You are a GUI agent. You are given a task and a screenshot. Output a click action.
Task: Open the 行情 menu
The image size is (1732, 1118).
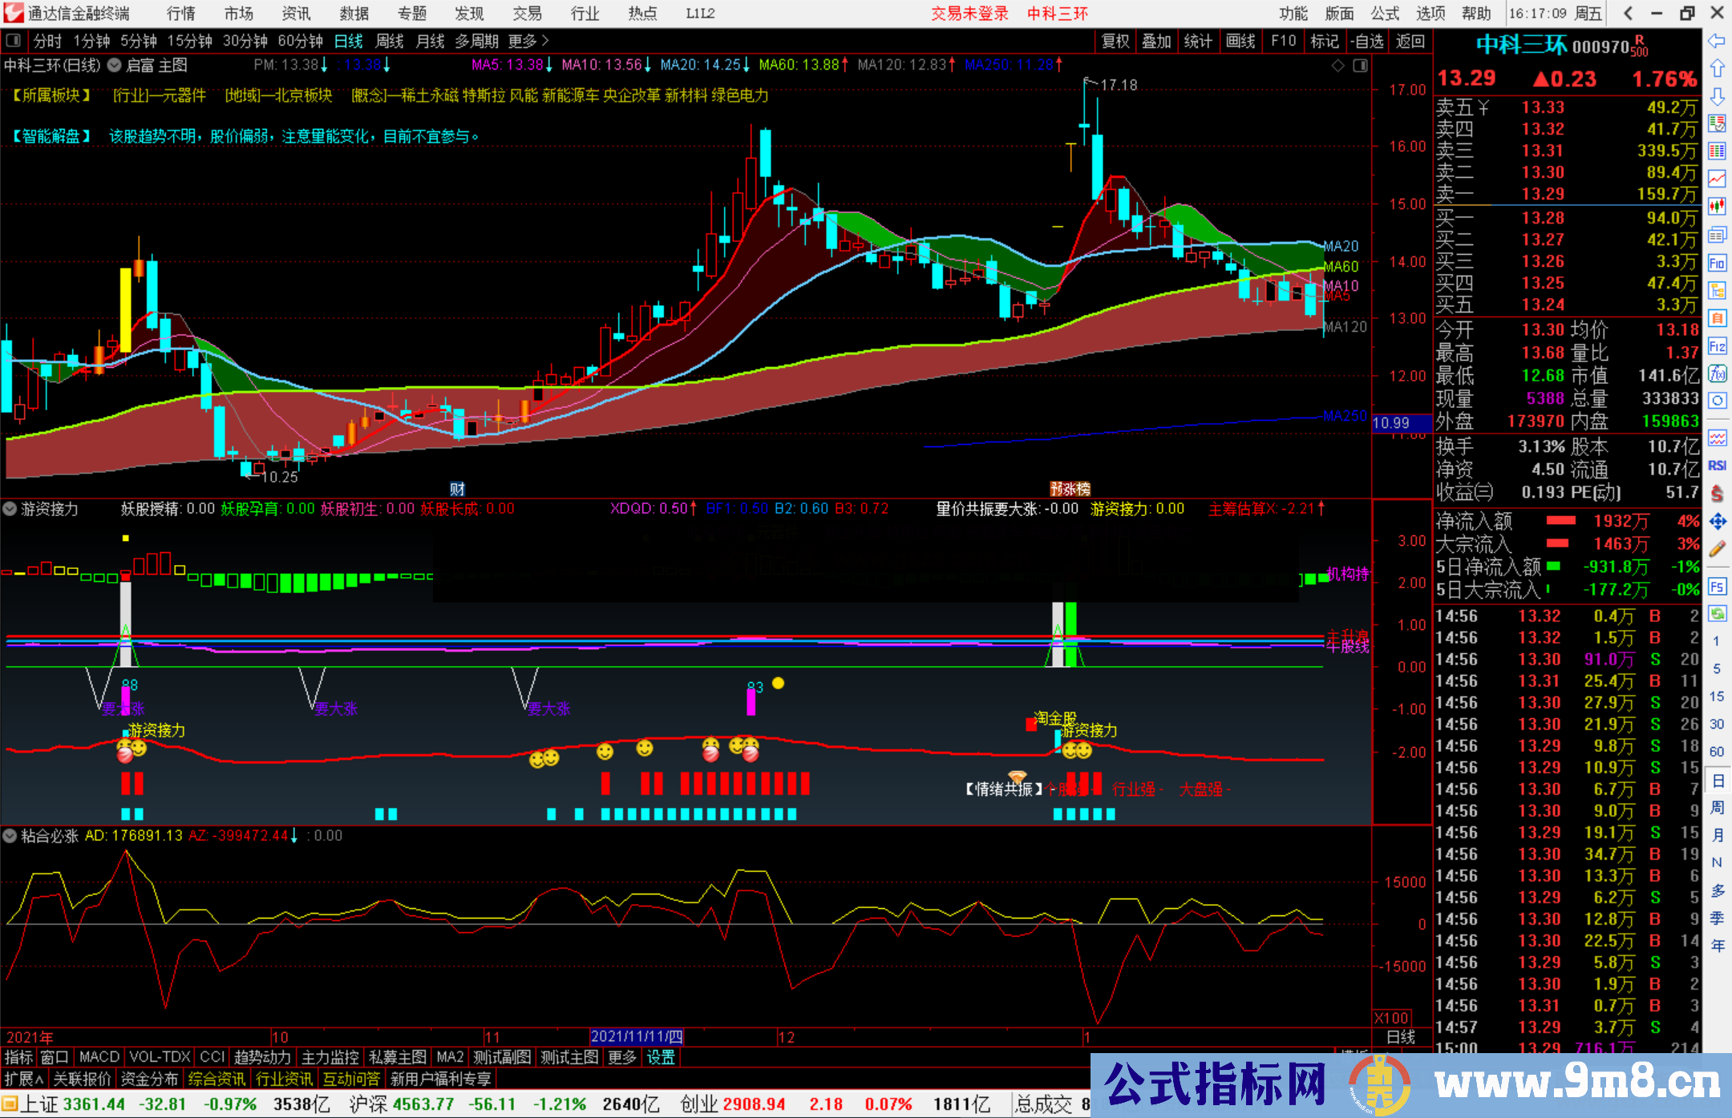(x=180, y=14)
